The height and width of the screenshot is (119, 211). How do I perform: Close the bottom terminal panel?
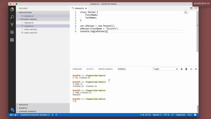click(196, 69)
